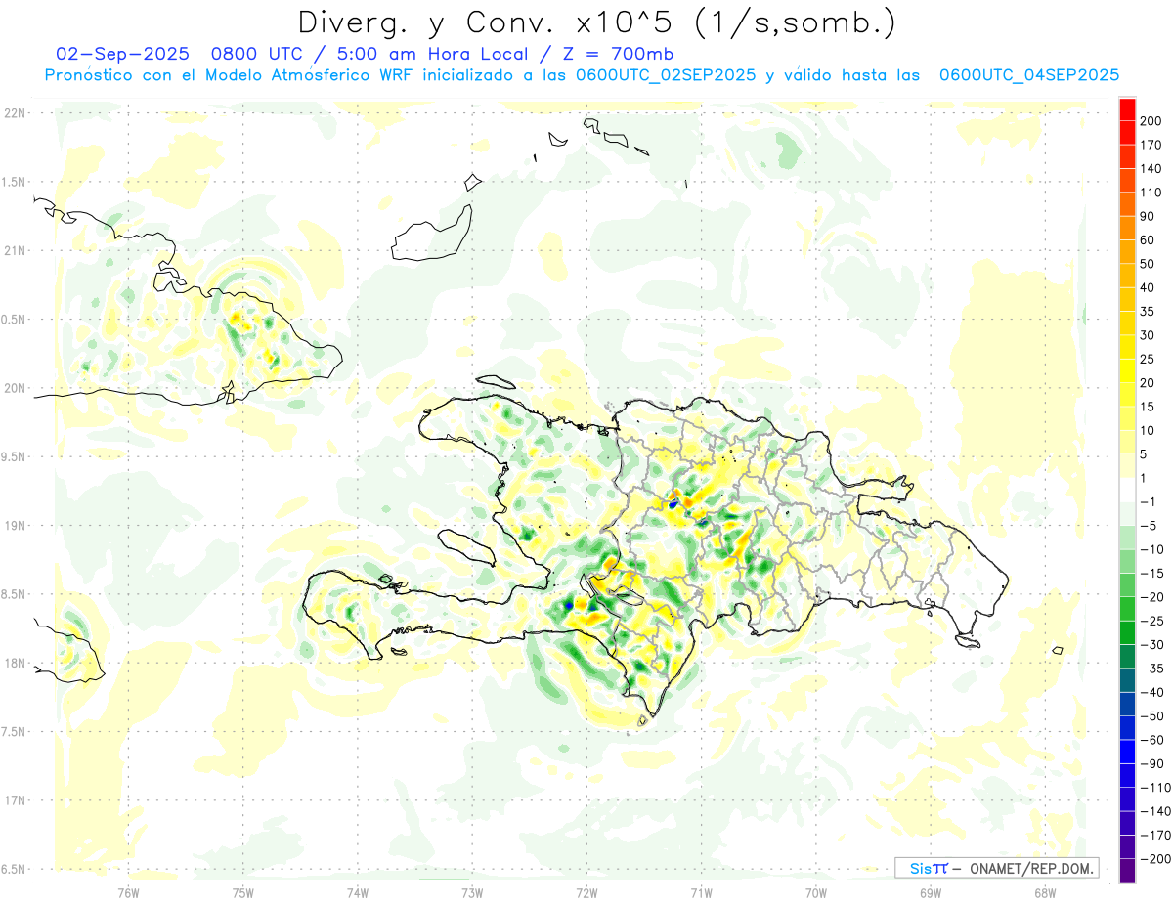Click the 7.5N latitude label
Image resolution: width=1173 pixels, height=906 pixels.
pos(15,732)
